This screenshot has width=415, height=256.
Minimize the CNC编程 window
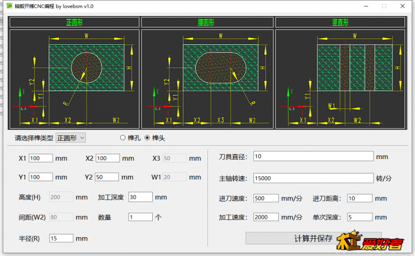[366, 6]
